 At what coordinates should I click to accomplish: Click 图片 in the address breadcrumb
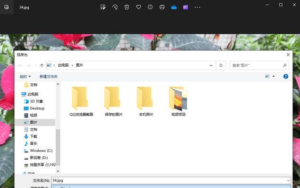pos(79,65)
